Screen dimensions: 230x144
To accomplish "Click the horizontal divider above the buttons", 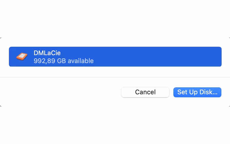I will 115,77.
